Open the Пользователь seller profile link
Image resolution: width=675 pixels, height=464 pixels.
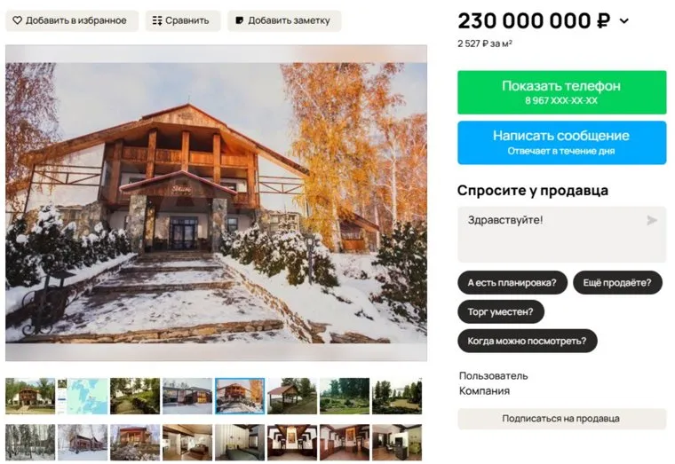tap(493, 376)
